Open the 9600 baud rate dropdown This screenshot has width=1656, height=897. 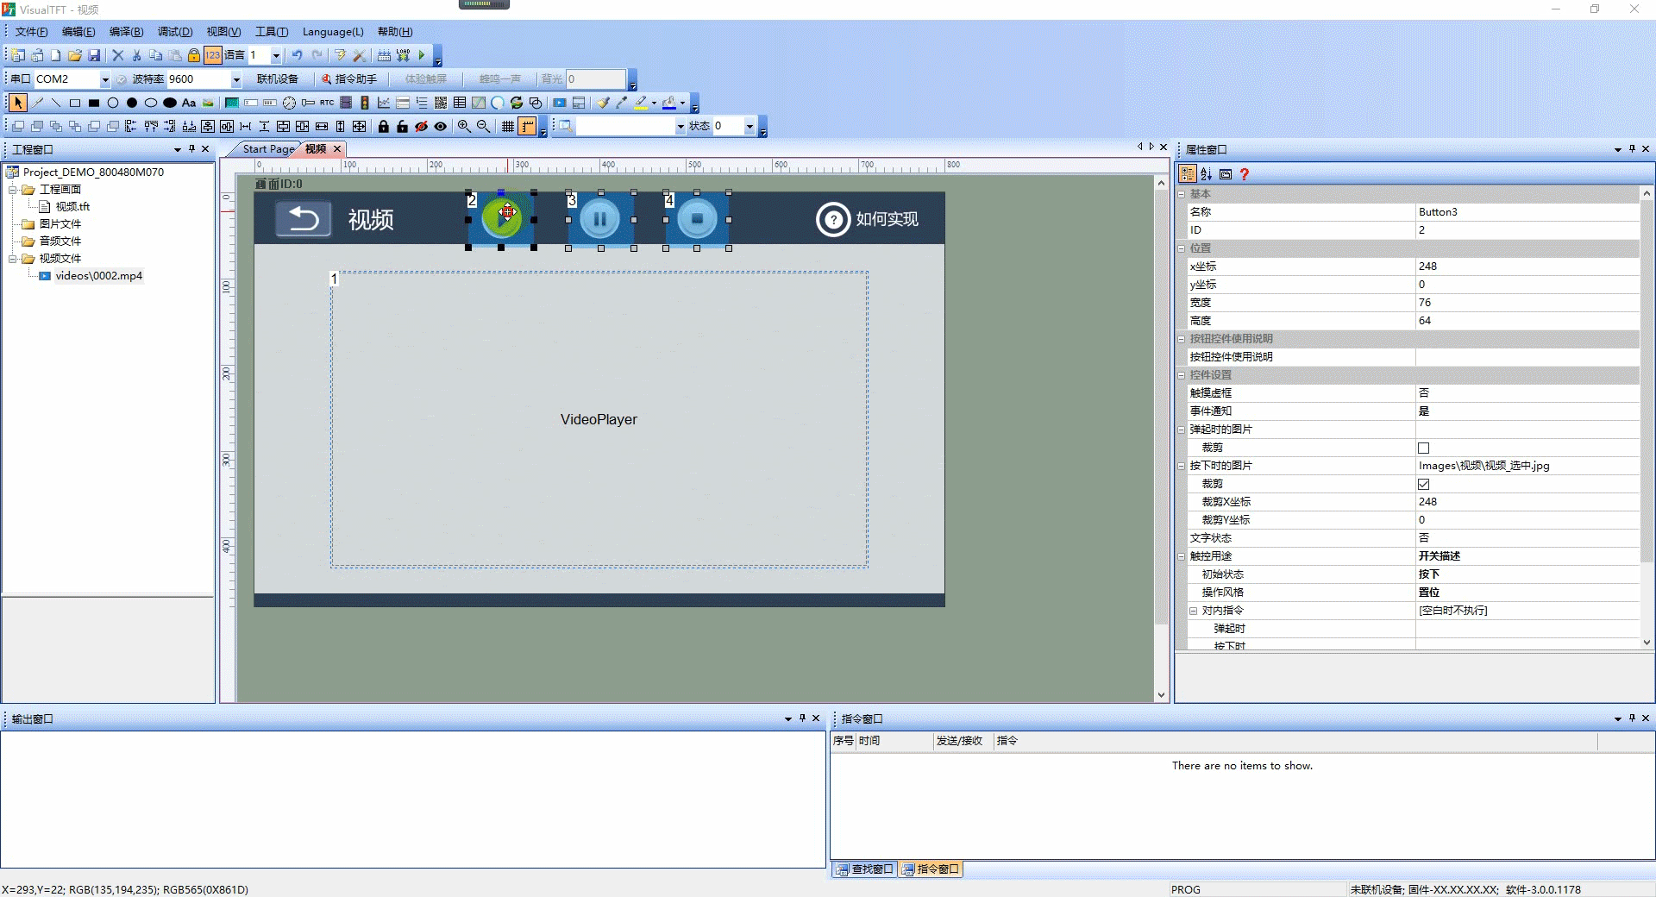(236, 79)
